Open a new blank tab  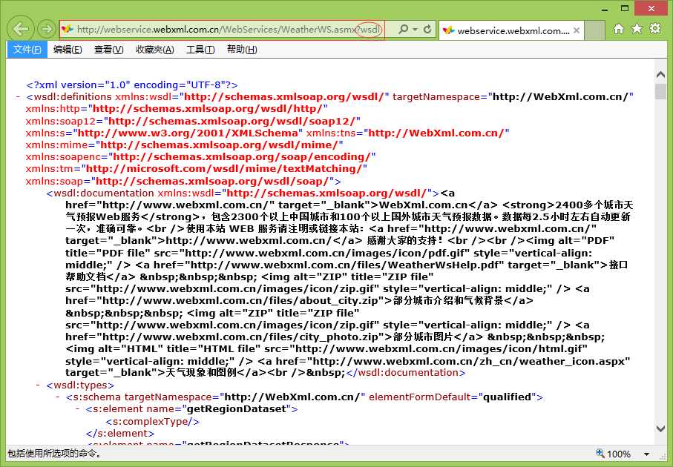(594, 30)
